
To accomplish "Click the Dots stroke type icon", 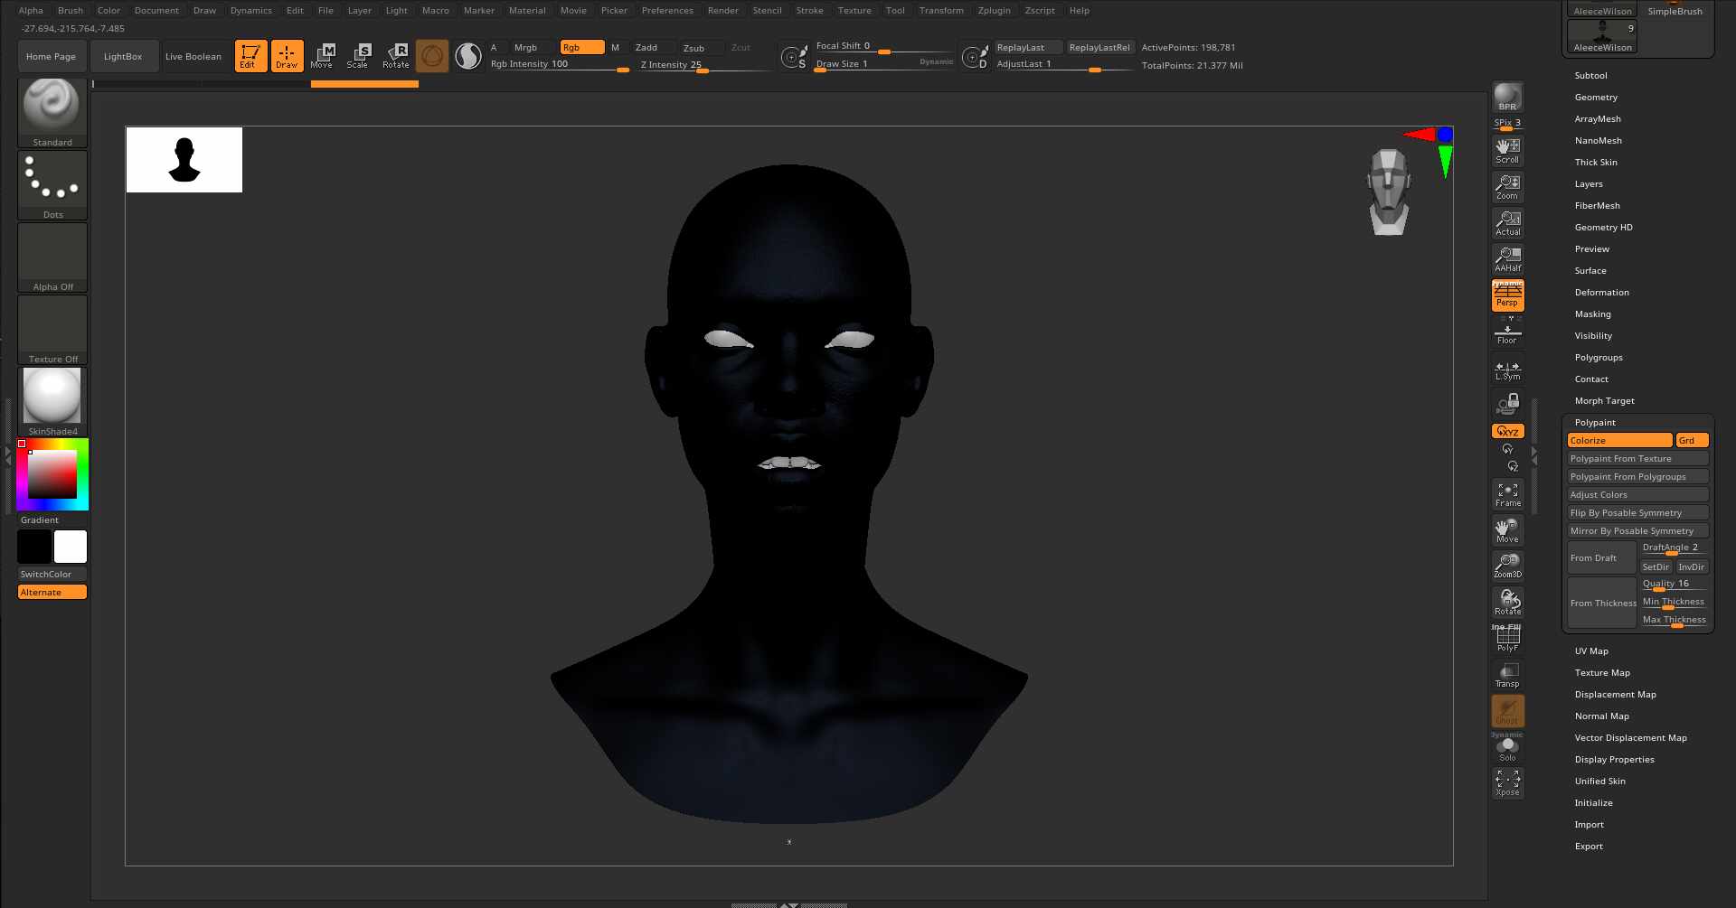I will pyautogui.click(x=52, y=184).
